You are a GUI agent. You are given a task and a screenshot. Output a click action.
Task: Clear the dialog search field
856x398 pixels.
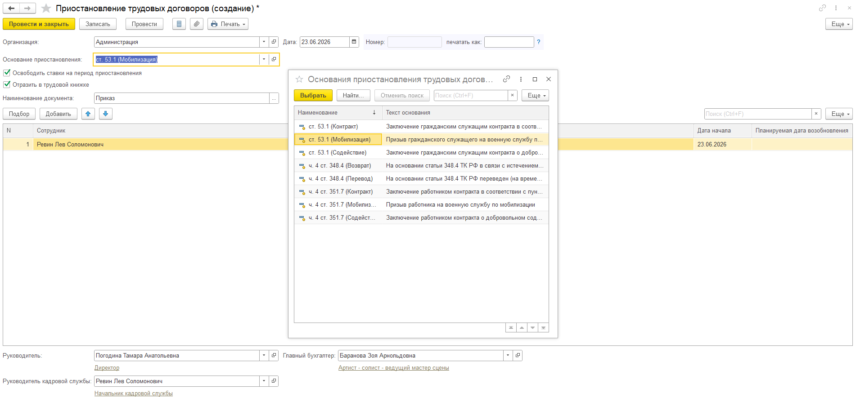coord(512,95)
